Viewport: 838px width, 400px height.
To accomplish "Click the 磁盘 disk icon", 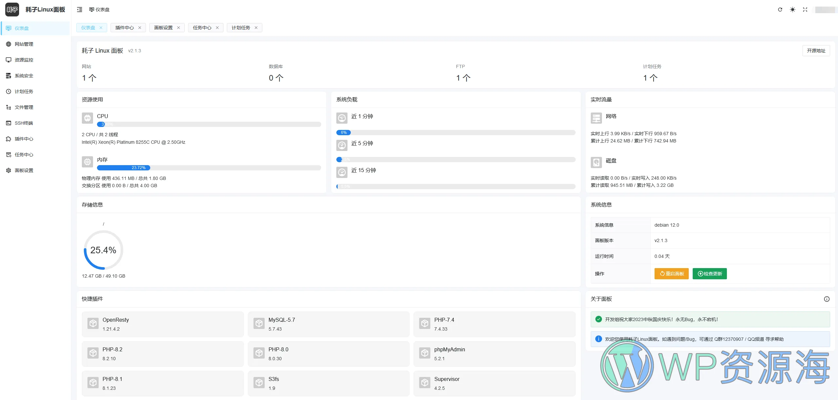I will point(596,162).
